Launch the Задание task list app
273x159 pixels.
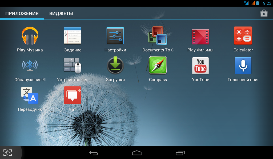(x=73, y=36)
